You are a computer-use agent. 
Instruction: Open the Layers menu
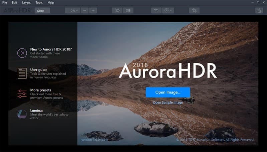(26, 3)
